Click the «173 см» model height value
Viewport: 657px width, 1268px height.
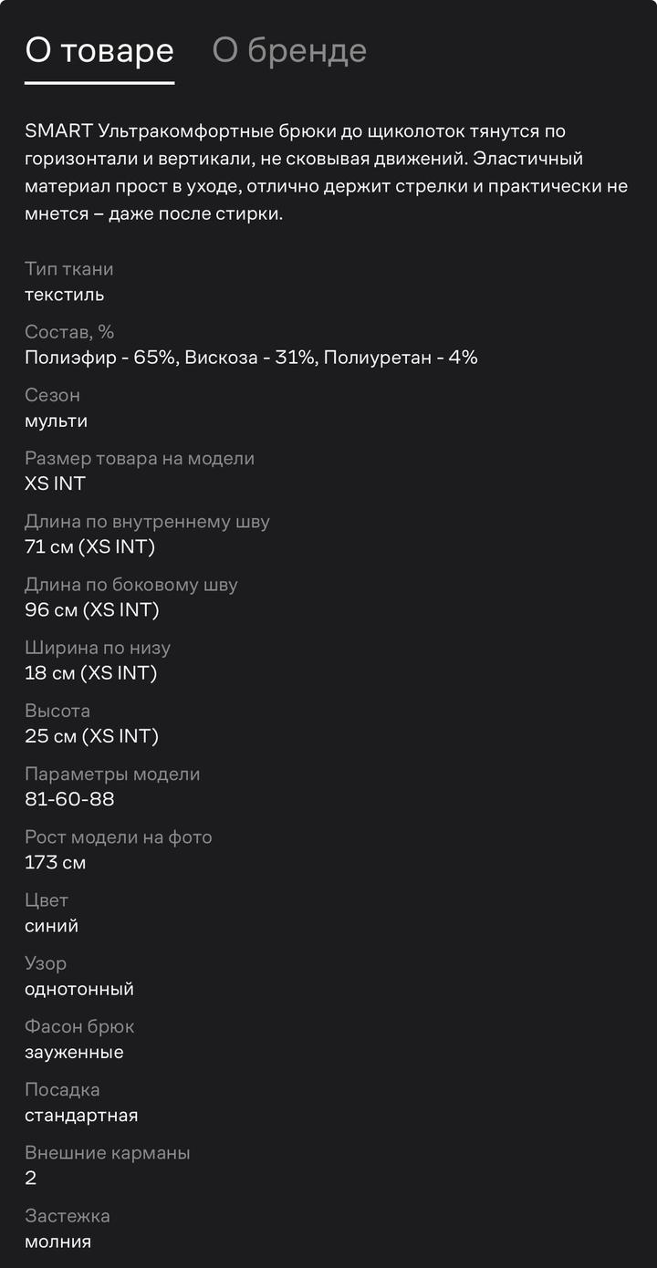click(x=56, y=862)
